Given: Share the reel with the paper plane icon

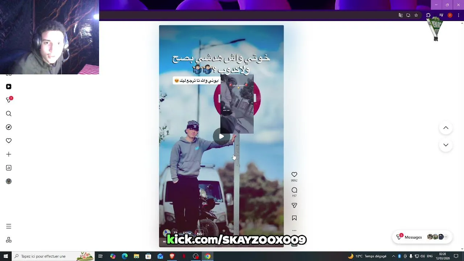Looking at the screenshot, I should (294, 206).
